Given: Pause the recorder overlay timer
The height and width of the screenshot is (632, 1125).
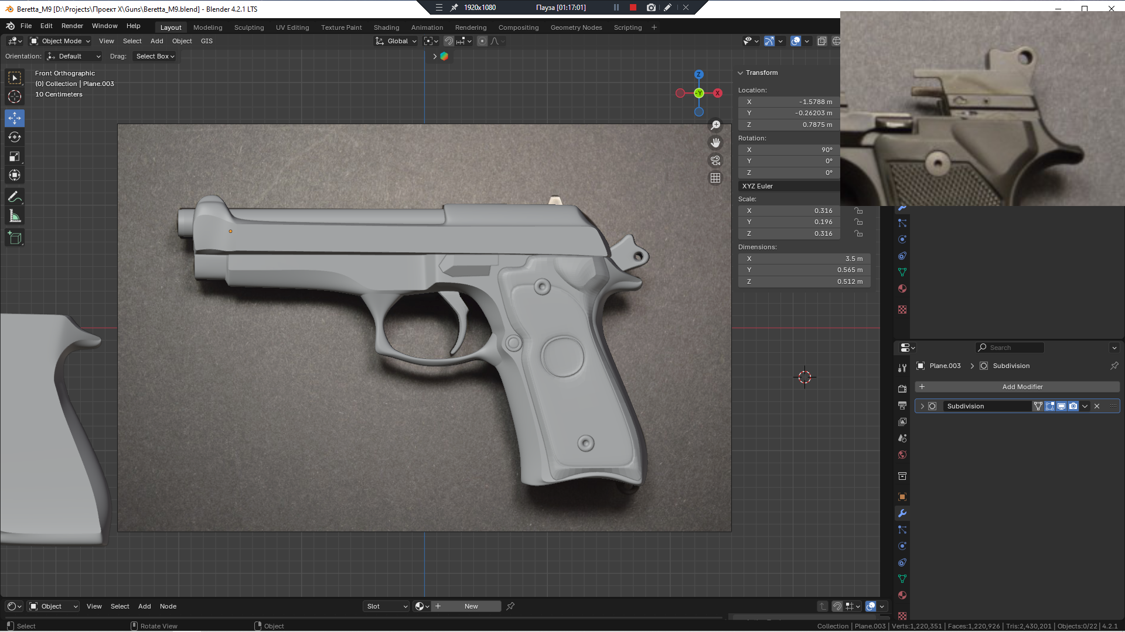Looking at the screenshot, I should tap(616, 8).
